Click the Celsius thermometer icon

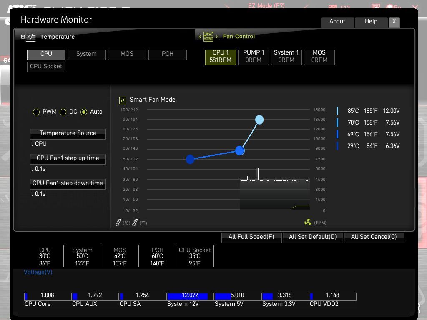tap(118, 222)
